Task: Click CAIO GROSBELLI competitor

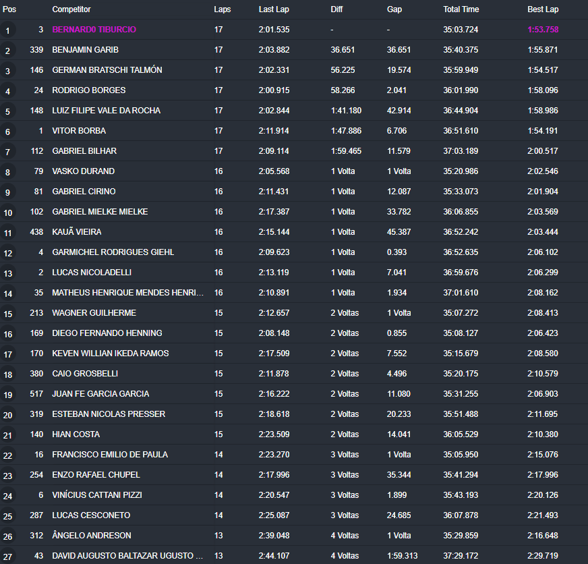Action: tap(85, 374)
